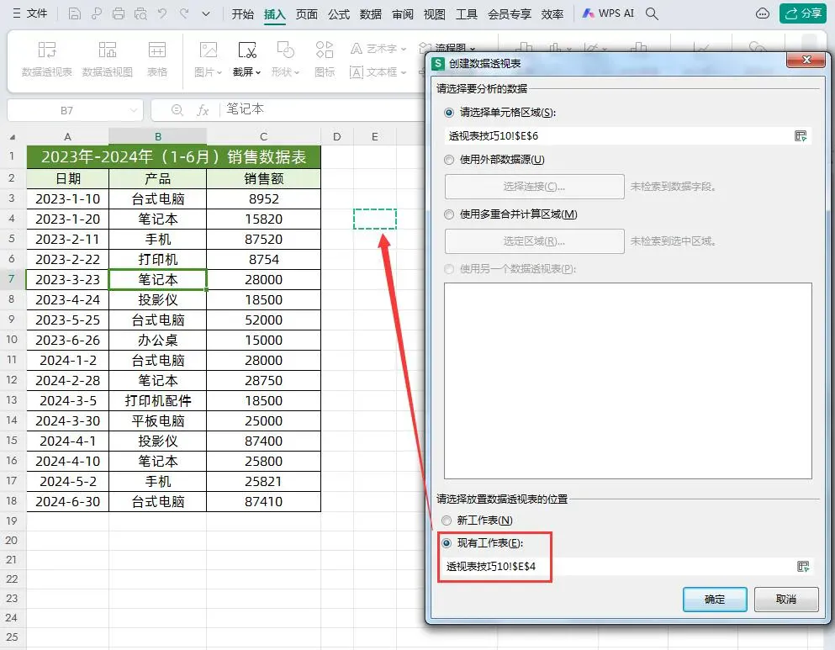Screen dimensions: 835x650
Task: Open the name box B7 dropdown
Action: (133, 111)
